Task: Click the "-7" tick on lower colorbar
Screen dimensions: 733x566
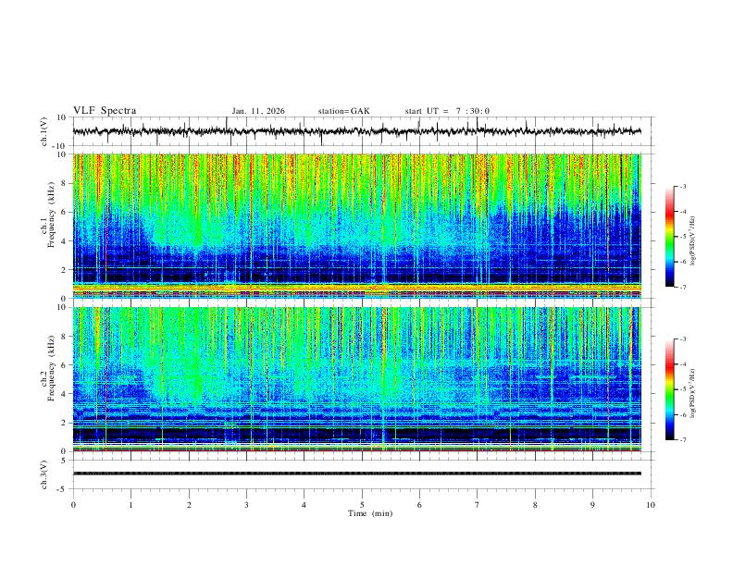Action: coord(682,440)
